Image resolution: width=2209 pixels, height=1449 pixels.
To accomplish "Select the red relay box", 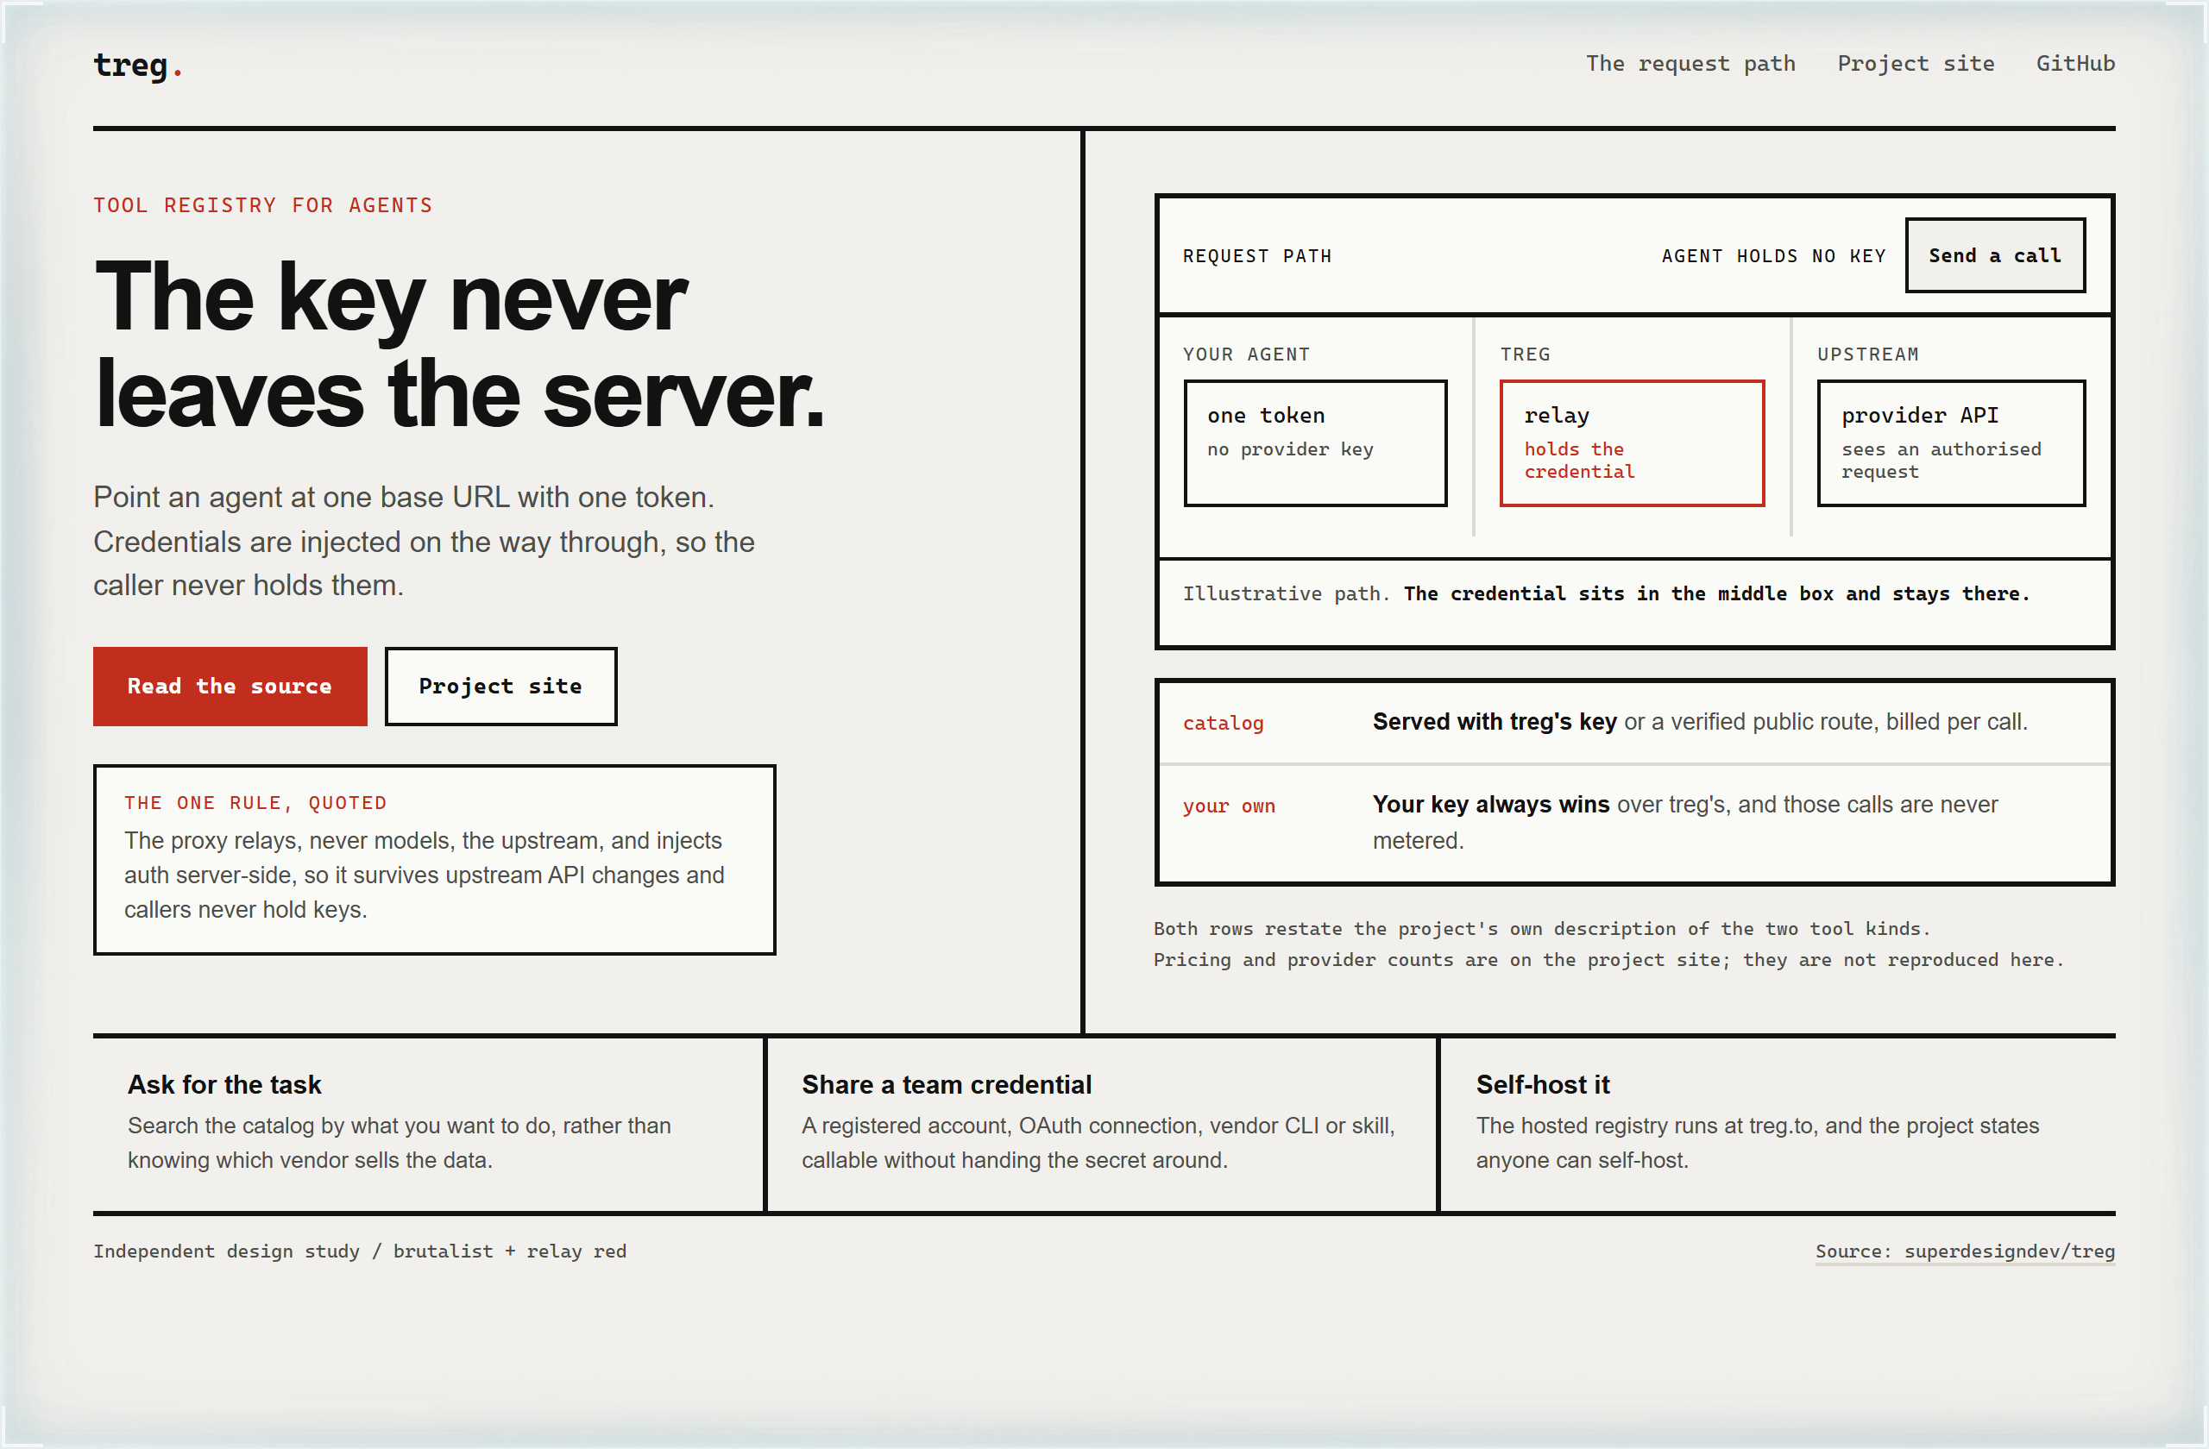I will click(1632, 443).
